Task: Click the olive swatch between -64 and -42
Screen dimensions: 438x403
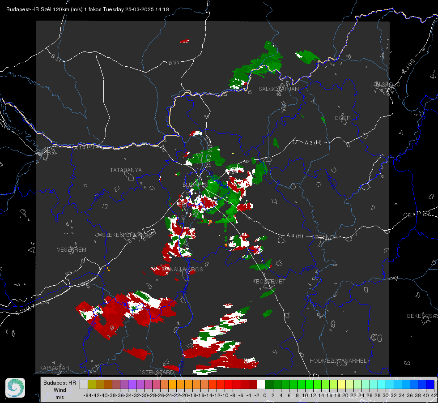Action: click(92, 384)
